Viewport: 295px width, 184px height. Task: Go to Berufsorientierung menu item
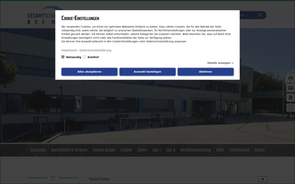tap(196, 150)
